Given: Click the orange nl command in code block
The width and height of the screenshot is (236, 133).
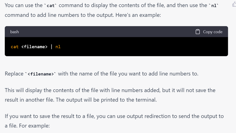Looking at the screenshot, I should (58, 47).
